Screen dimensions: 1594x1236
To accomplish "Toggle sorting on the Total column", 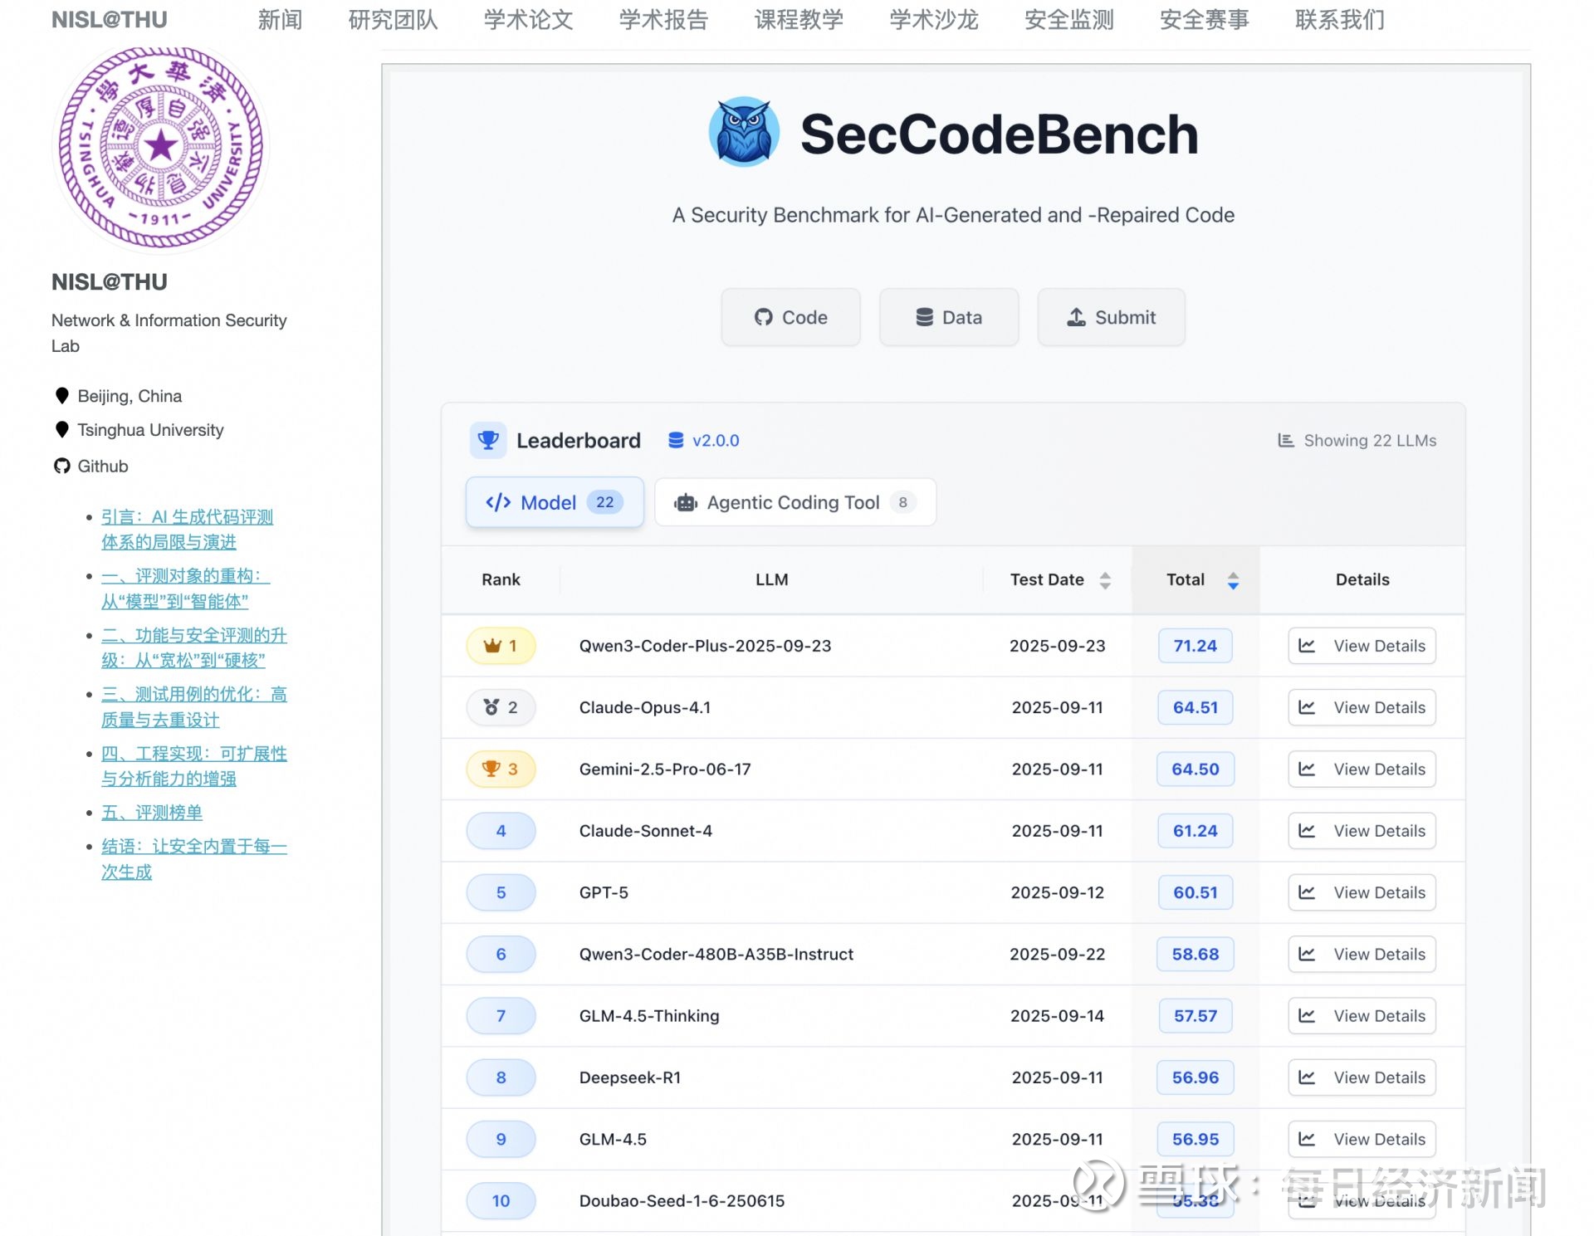I will point(1233,580).
